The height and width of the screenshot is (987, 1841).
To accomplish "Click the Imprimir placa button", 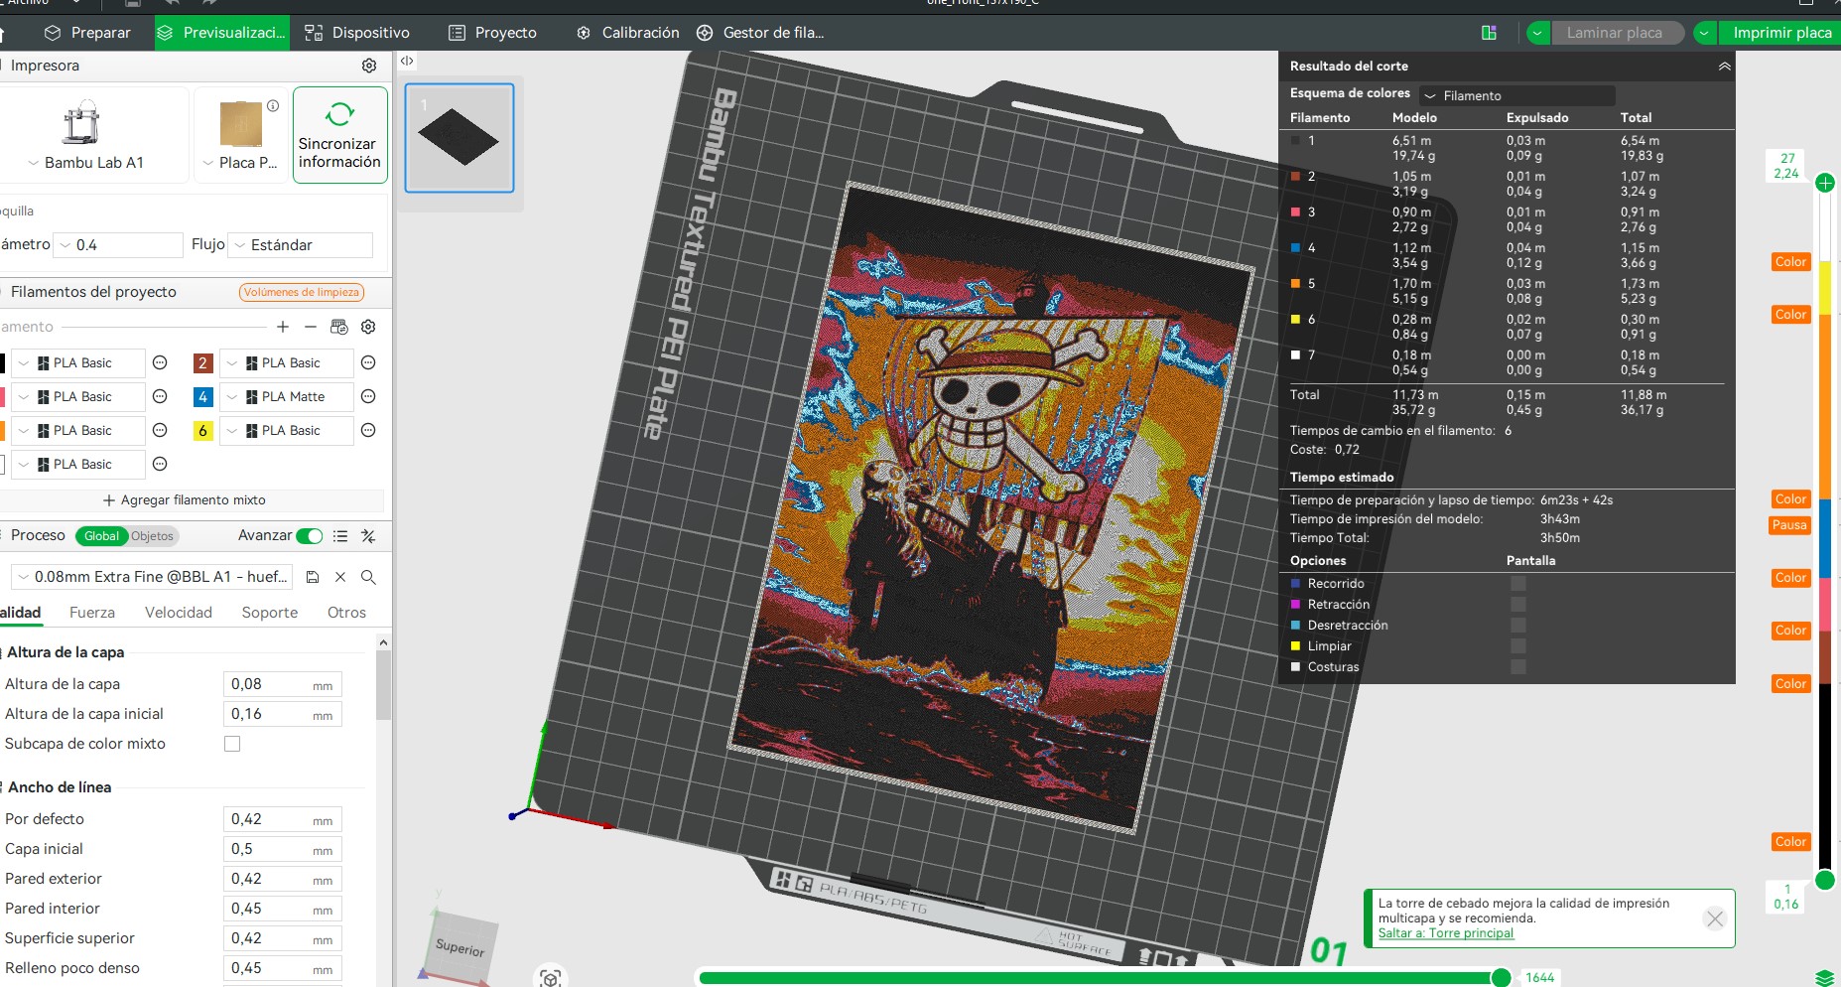I will (1781, 33).
